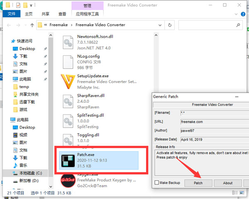Select the Newtonsoft.Json.dll file icon
Image resolution: width=249 pixels, height=199 pixels.
pyautogui.click(x=68, y=42)
